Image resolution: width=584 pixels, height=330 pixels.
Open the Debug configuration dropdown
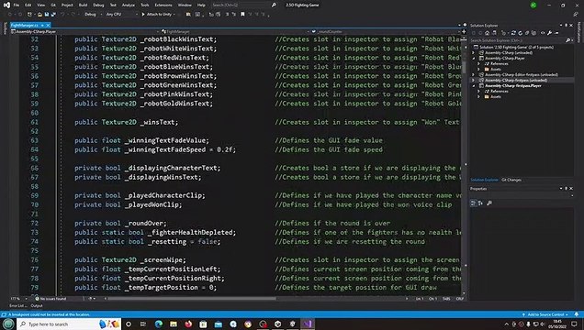pos(93,14)
